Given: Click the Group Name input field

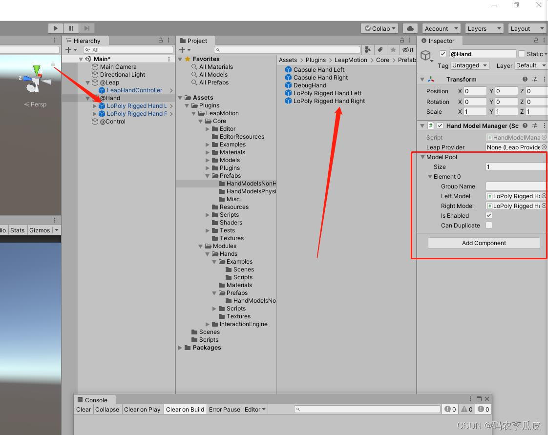Looking at the screenshot, I should coord(517,186).
